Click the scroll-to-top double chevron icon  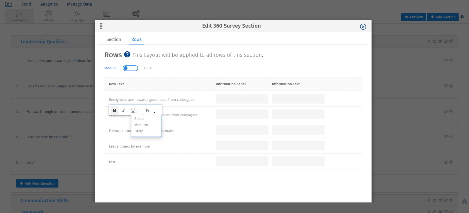[465, 202]
